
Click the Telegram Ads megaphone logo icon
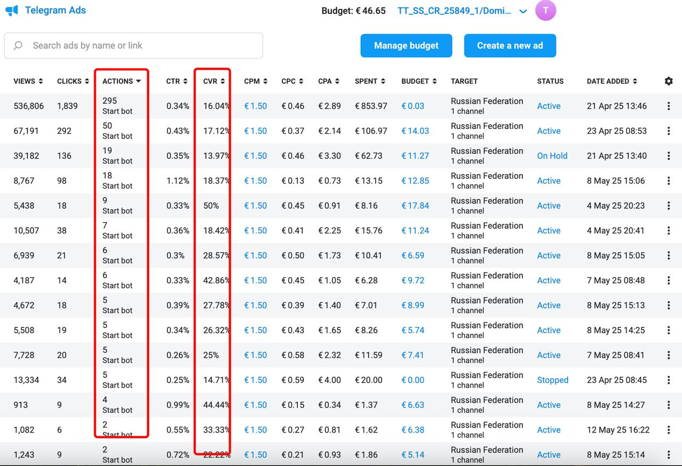tap(12, 11)
